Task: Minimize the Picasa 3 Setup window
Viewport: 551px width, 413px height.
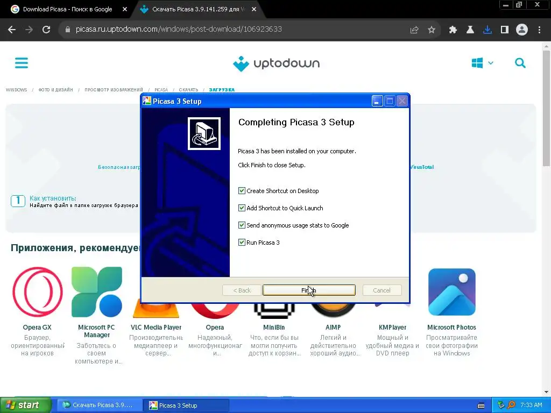Action: (377, 101)
